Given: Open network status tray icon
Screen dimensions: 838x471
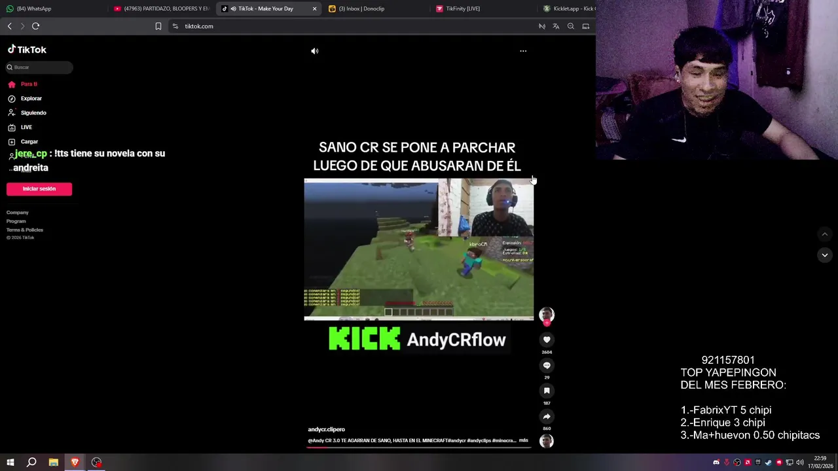Looking at the screenshot, I should [790, 462].
